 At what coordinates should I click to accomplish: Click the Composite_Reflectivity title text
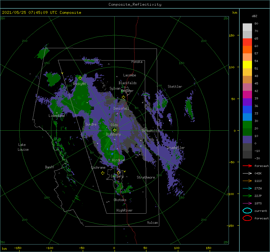coord(135,4)
